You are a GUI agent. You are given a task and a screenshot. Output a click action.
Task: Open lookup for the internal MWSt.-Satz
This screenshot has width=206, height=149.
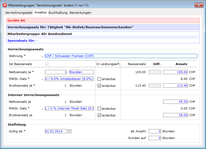coord(42,109)
